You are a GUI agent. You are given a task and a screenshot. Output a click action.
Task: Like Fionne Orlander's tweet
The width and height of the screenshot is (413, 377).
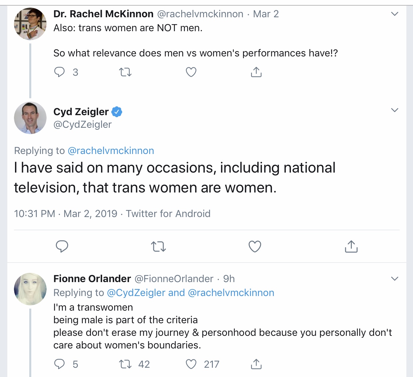click(x=191, y=364)
